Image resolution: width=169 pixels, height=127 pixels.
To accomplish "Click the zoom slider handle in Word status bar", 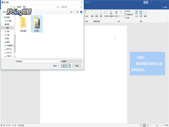I will click(157, 125).
